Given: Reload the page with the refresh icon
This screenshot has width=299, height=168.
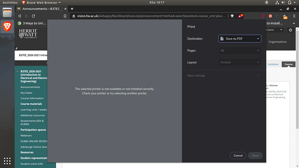Looking at the screenshot, I should (33, 16).
